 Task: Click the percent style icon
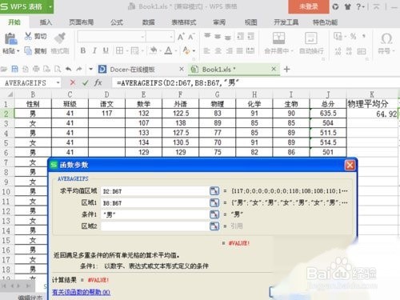[353, 36]
